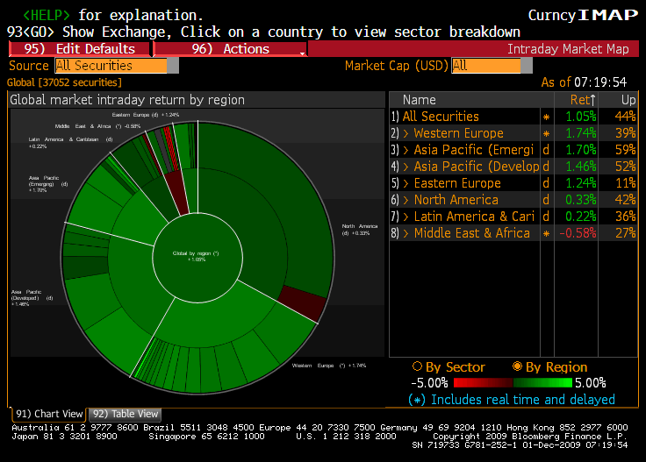Open the Actions dropdown menu

(x=230, y=49)
